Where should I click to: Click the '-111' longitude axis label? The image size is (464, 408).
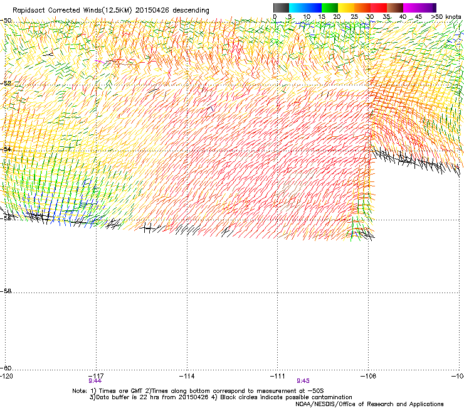click(278, 376)
